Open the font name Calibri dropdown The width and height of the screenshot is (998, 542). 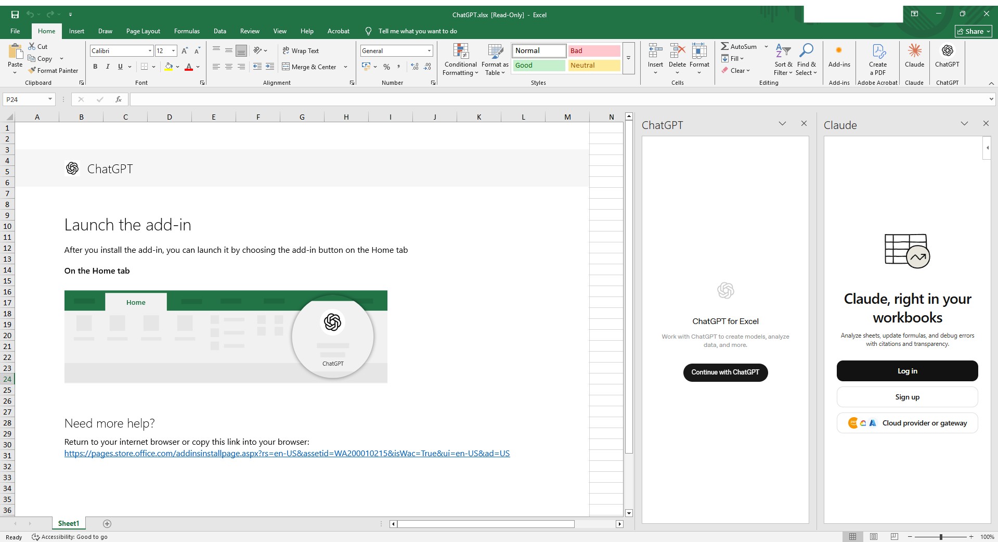coord(150,50)
